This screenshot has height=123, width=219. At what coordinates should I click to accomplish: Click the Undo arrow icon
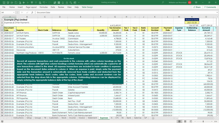tap(44, 3)
